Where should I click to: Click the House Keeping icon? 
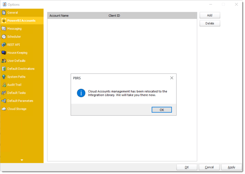tap(4, 52)
